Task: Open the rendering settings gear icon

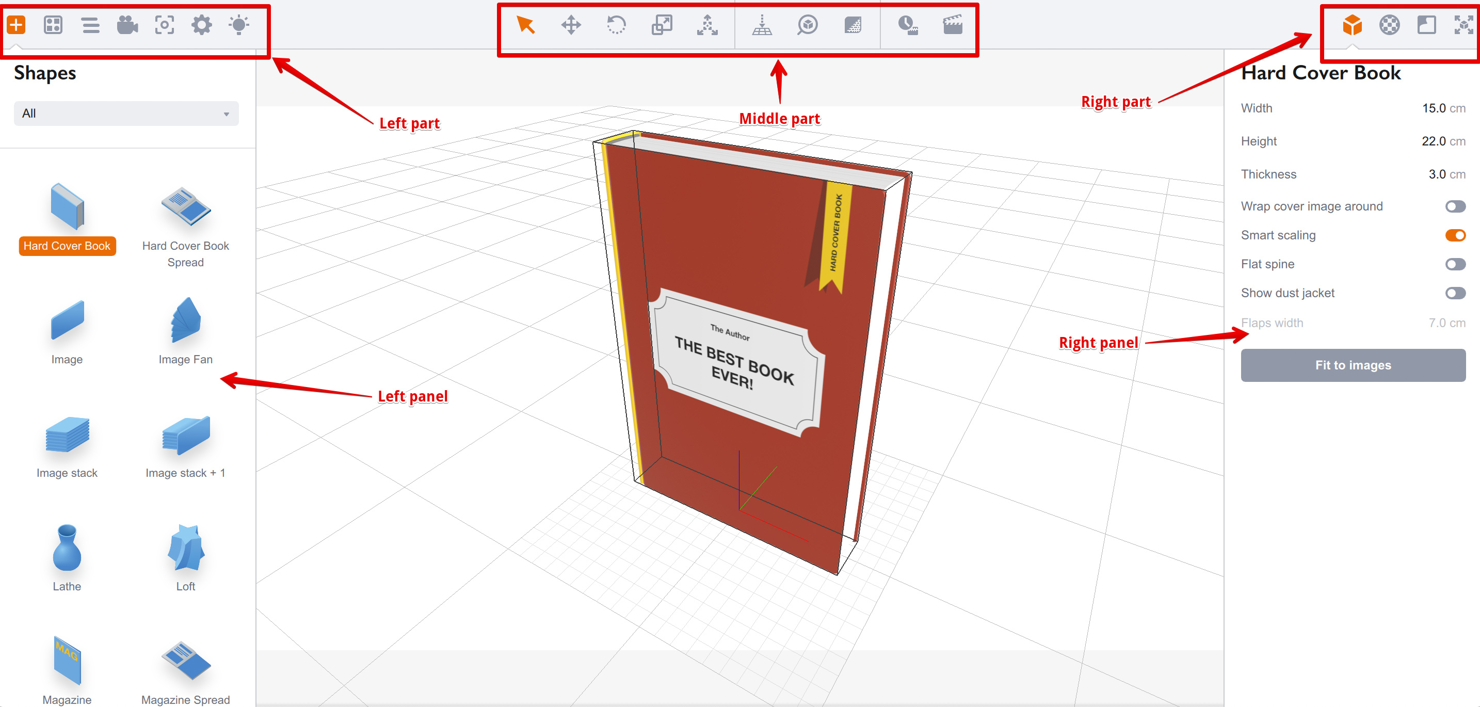Action: [202, 25]
